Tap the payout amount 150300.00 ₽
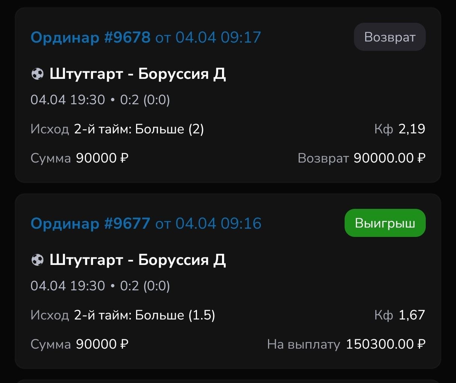 coord(385,344)
